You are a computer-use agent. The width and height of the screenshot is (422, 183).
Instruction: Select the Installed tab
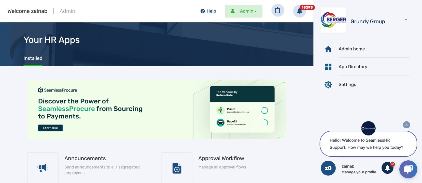click(33, 58)
